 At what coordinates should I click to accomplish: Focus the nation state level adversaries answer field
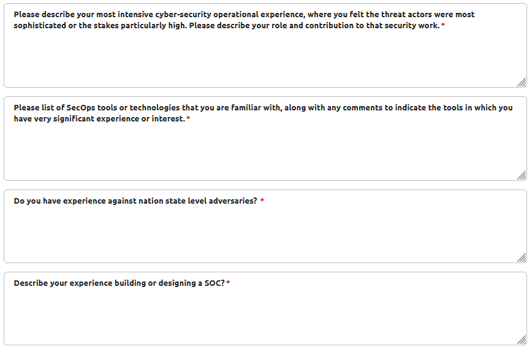[x=265, y=226]
